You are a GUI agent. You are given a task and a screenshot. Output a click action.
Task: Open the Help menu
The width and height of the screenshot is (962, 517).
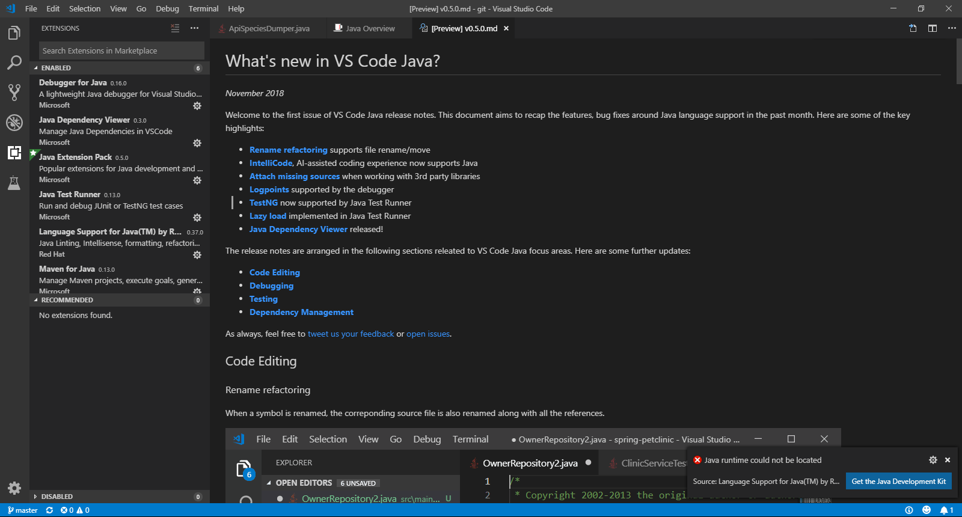tap(236, 8)
